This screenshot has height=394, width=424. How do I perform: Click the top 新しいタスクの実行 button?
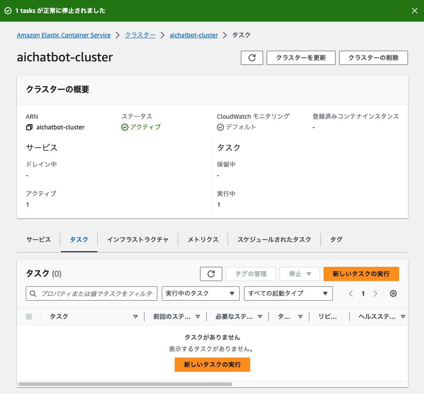pos(361,274)
